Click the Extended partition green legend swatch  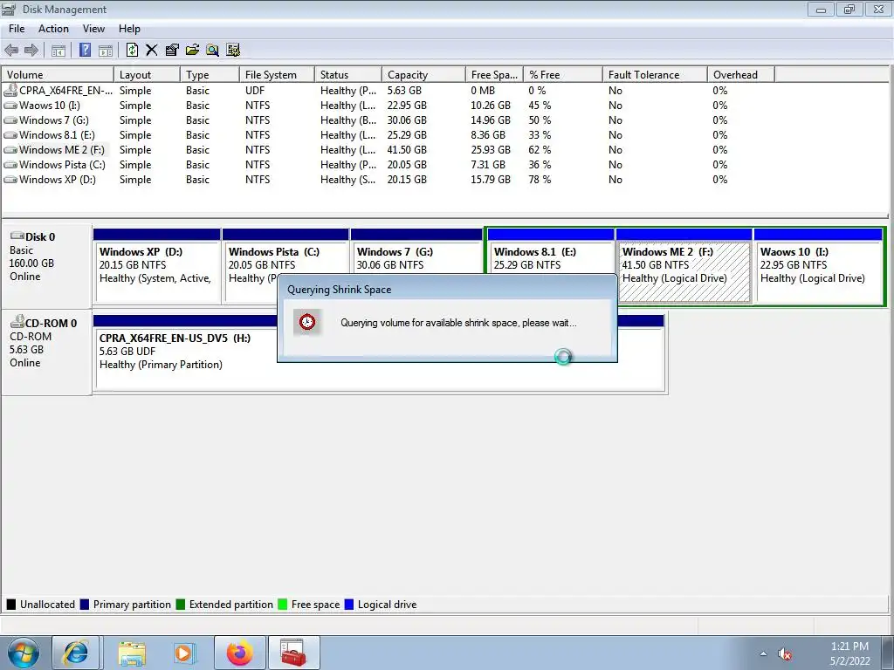click(x=181, y=605)
